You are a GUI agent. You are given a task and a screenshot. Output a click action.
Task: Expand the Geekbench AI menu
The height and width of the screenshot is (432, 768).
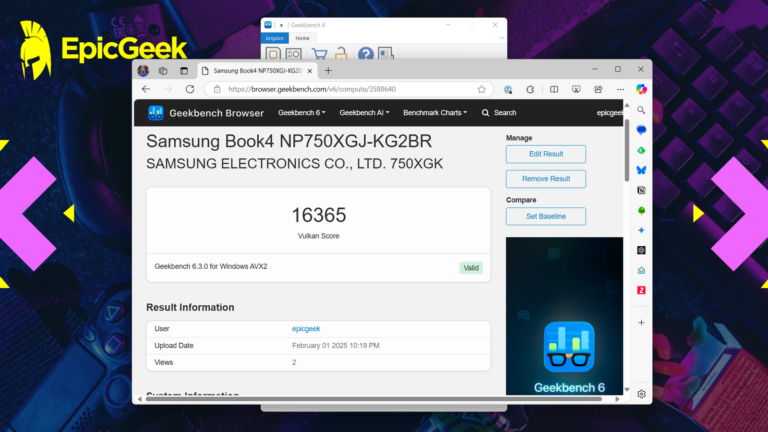click(364, 113)
